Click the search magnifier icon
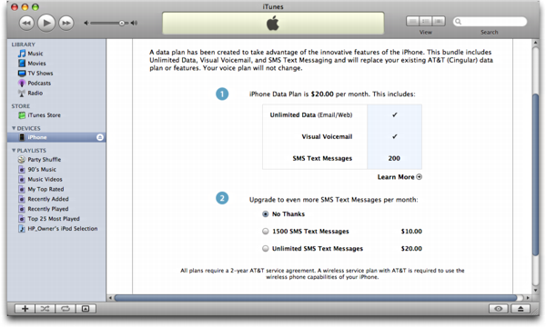The height and width of the screenshot is (327, 546). tap(459, 22)
